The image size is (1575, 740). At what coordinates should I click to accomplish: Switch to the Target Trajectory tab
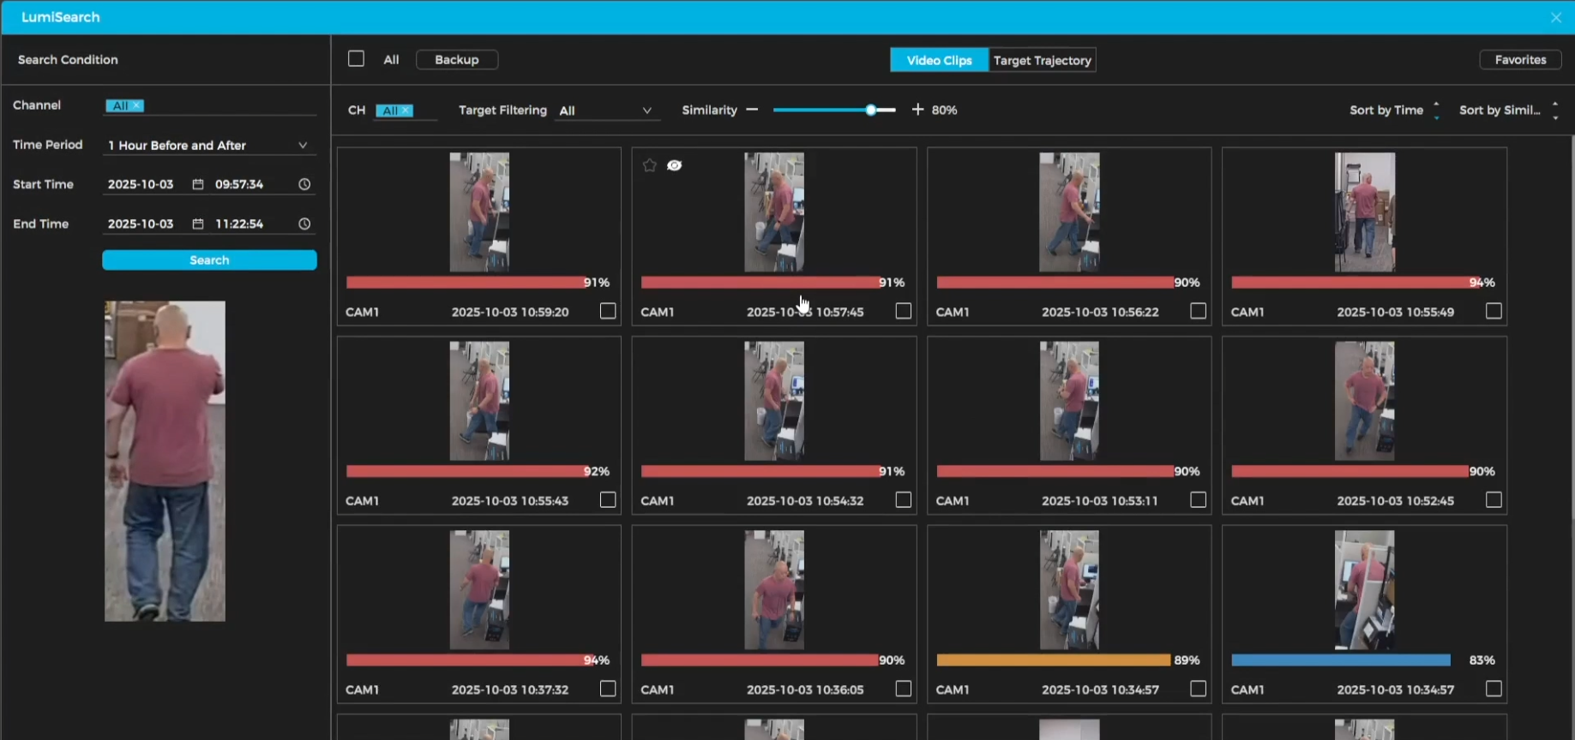point(1042,60)
